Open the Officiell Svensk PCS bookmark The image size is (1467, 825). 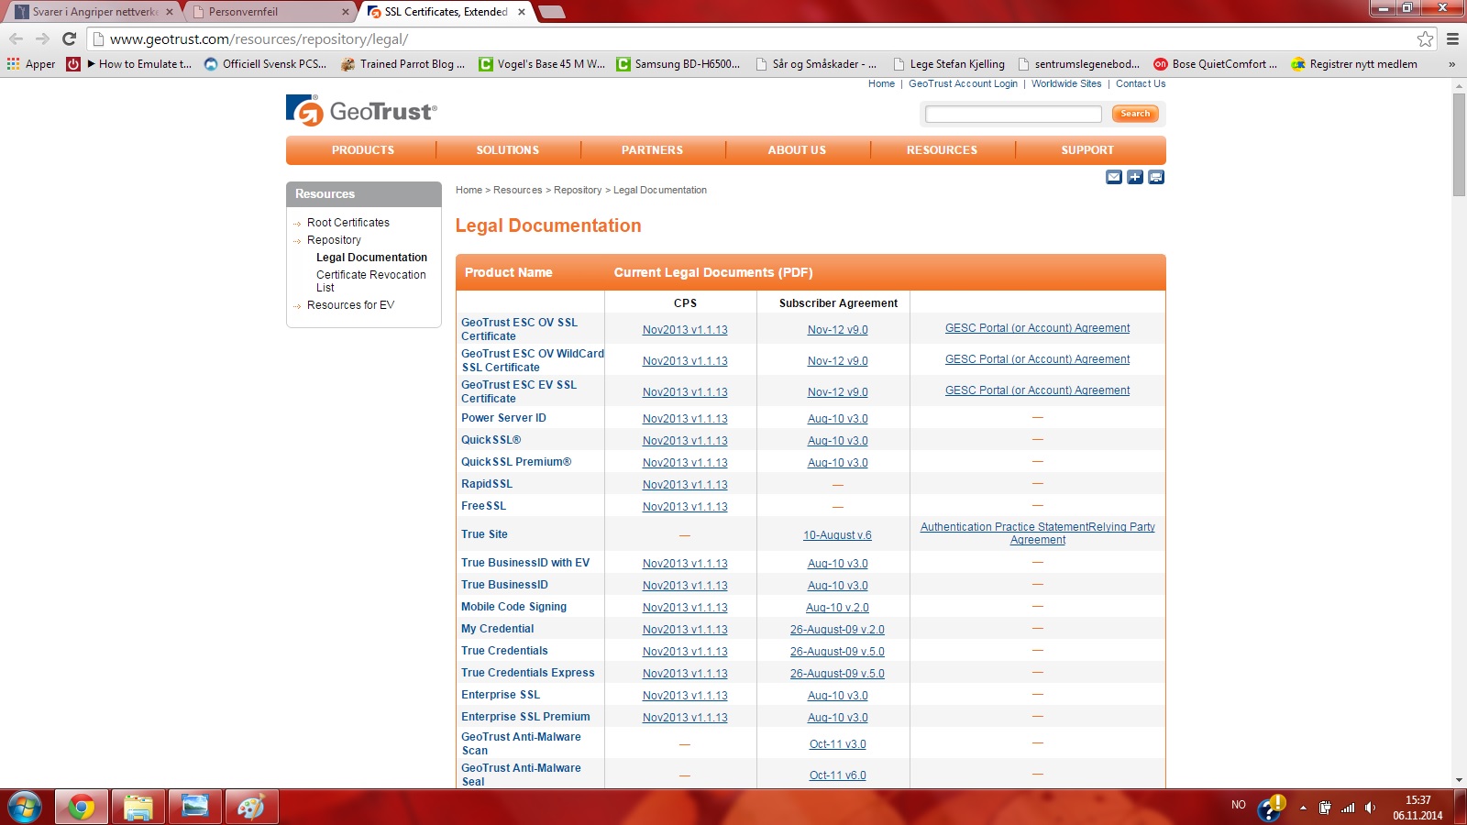pyautogui.click(x=265, y=64)
